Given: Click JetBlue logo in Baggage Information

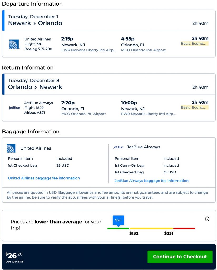Looking at the screenshot, I should 118,147.
